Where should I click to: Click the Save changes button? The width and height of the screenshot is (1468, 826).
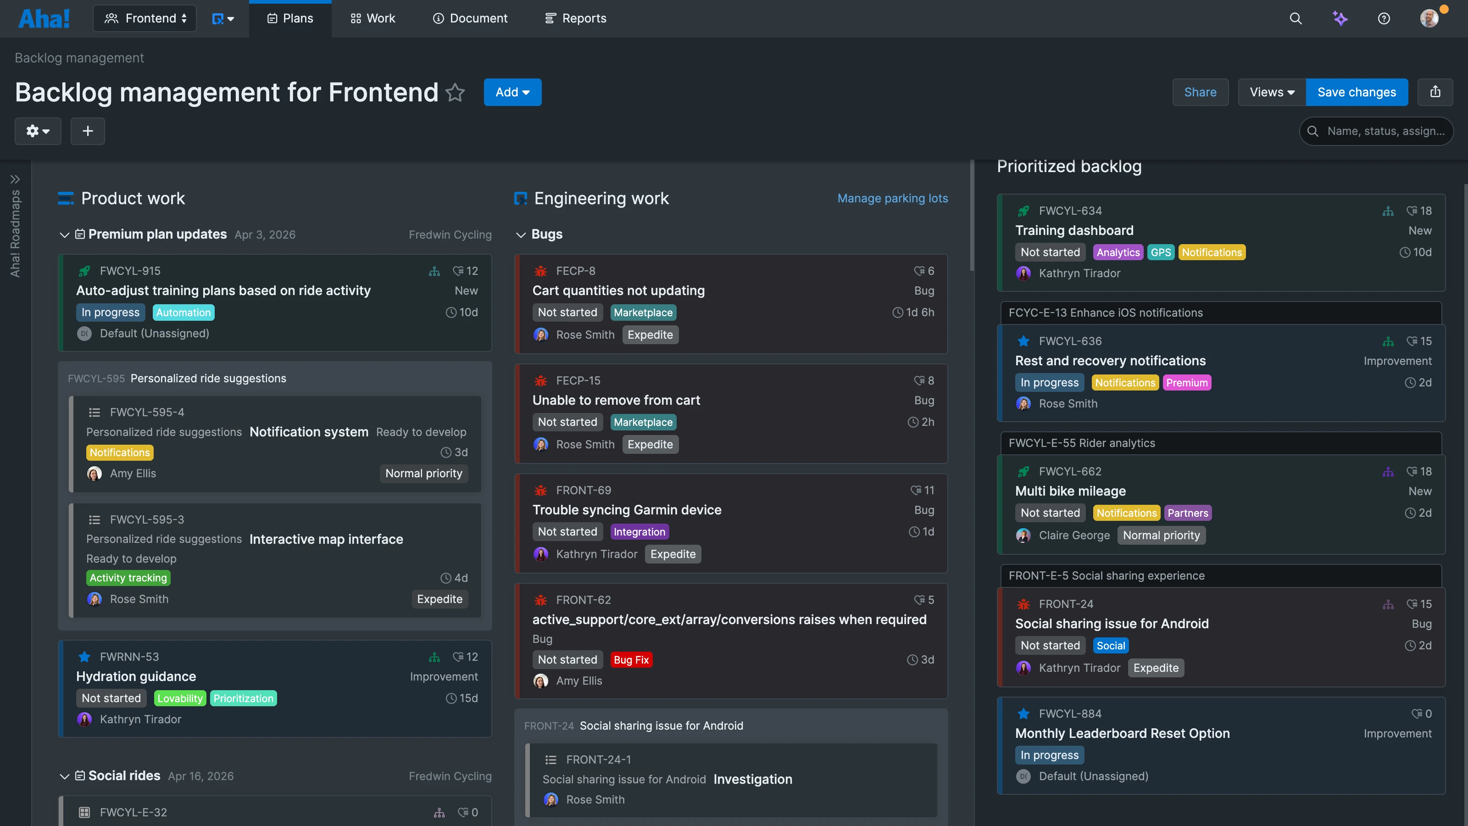[1357, 92]
